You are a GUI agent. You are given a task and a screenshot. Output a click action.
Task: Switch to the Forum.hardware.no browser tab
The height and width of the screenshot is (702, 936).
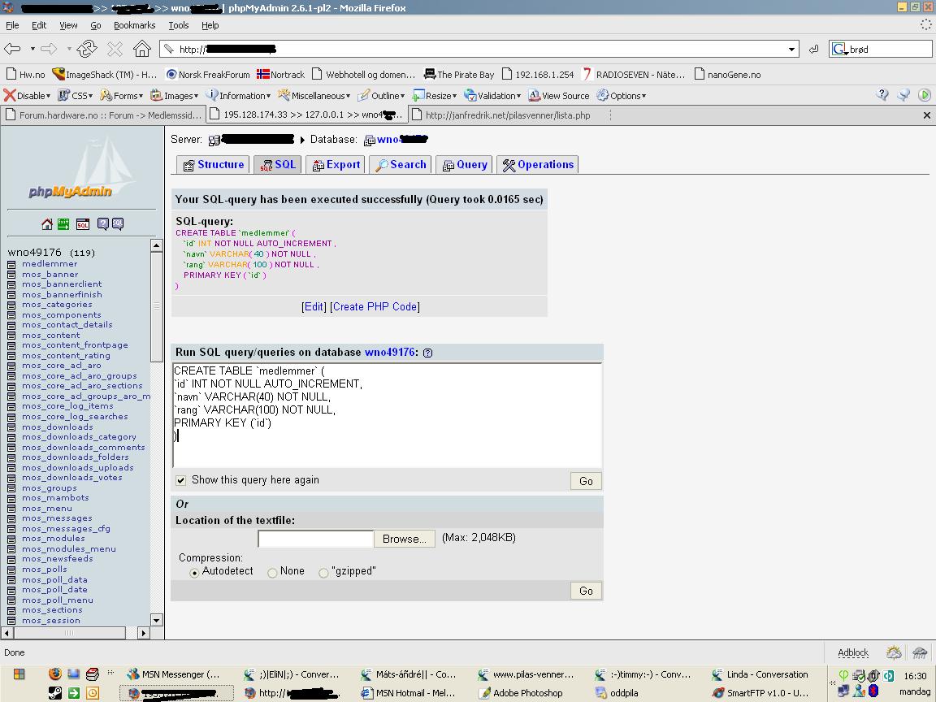coord(103,115)
